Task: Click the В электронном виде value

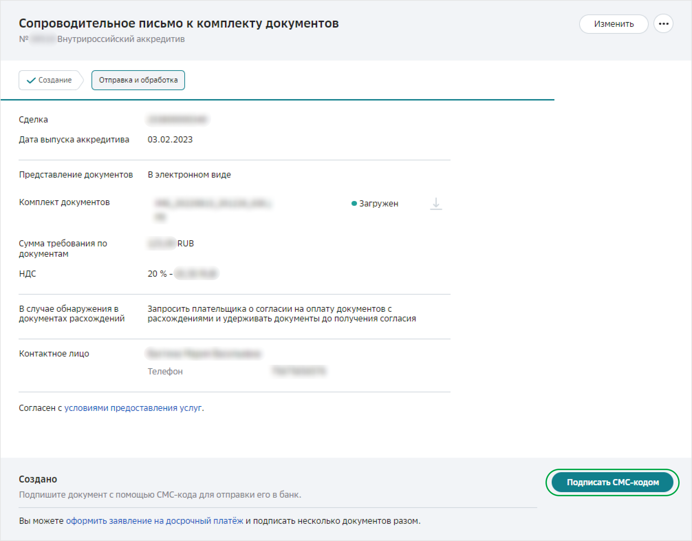Action: click(189, 174)
